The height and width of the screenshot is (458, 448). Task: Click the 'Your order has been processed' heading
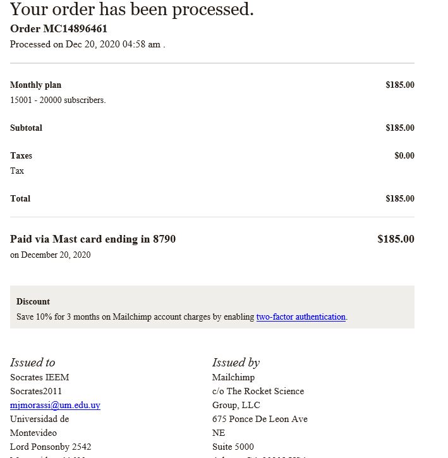[x=132, y=9]
